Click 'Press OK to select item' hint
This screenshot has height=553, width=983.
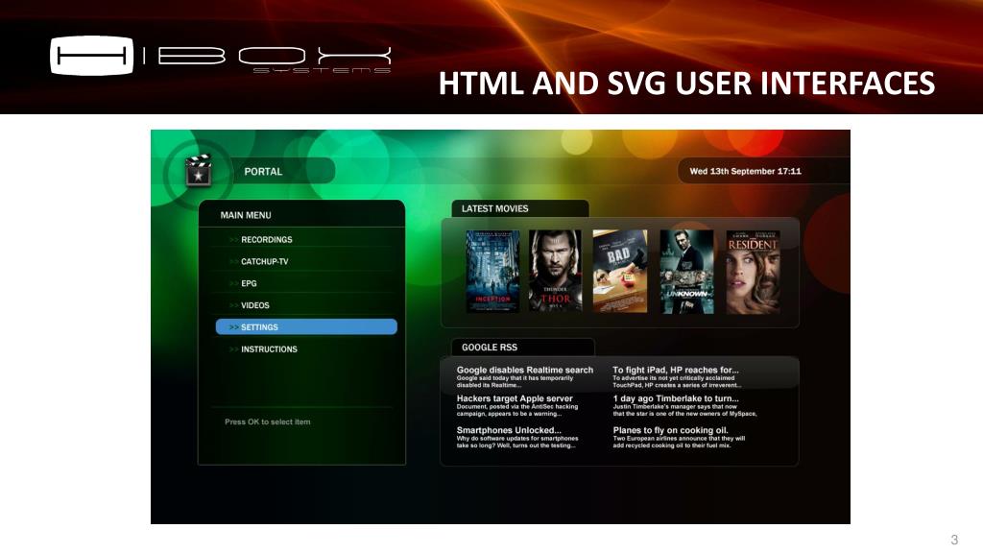click(268, 422)
